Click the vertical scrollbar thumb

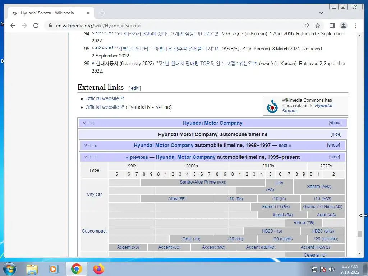(360, 234)
